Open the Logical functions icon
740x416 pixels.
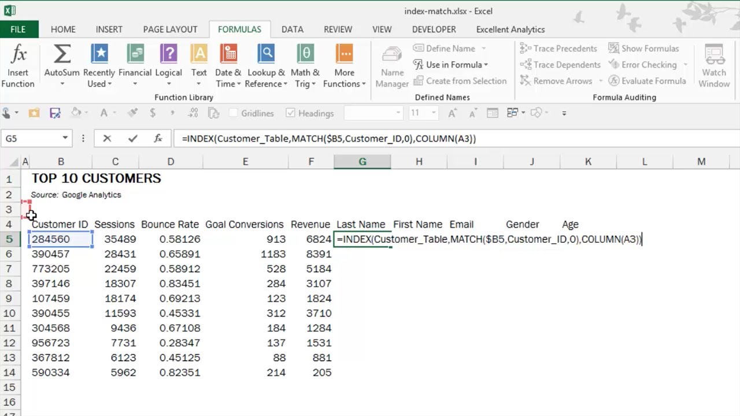click(x=168, y=54)
